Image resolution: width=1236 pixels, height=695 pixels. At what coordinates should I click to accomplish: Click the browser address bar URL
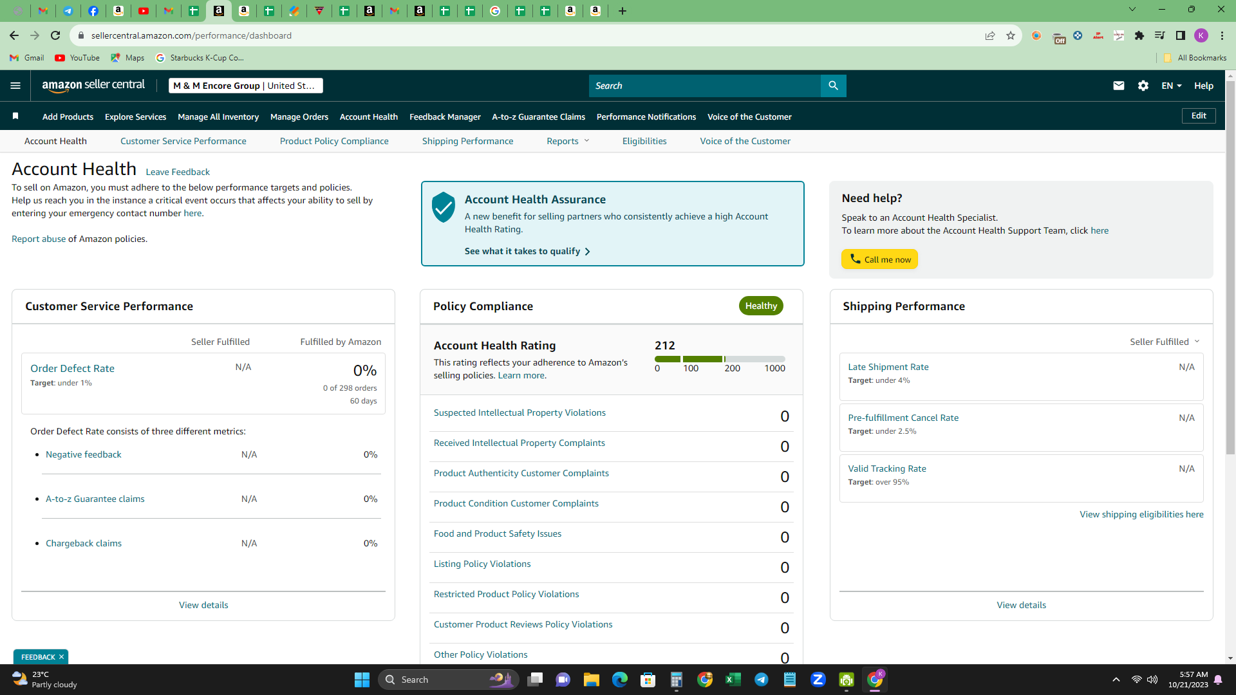[x=191, y=35]
